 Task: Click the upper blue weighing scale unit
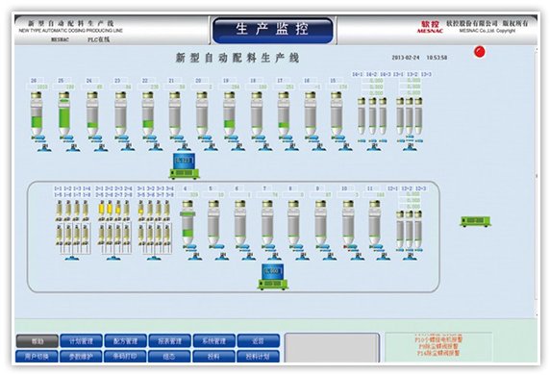pos(185,166)
